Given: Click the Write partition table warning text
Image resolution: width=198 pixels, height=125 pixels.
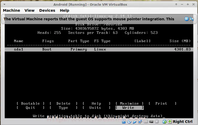Looking at the screenshot, I should pos(97,116).
